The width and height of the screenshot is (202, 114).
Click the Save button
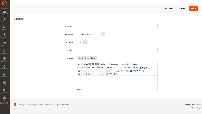193,8
